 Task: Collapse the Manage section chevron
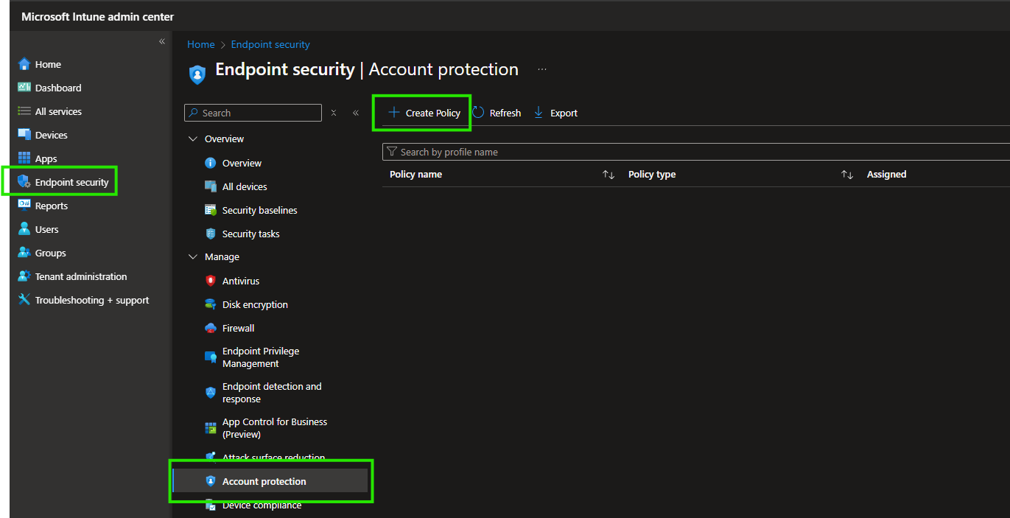pyautogui.click(x=193, y=257)
